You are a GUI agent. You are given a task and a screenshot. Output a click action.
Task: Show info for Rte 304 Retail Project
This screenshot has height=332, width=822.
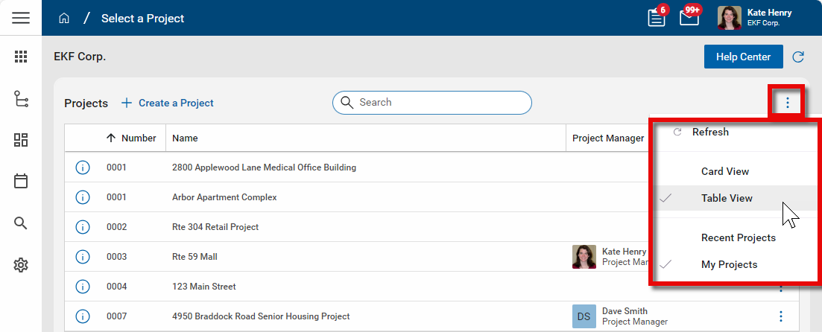click(83, 227)
